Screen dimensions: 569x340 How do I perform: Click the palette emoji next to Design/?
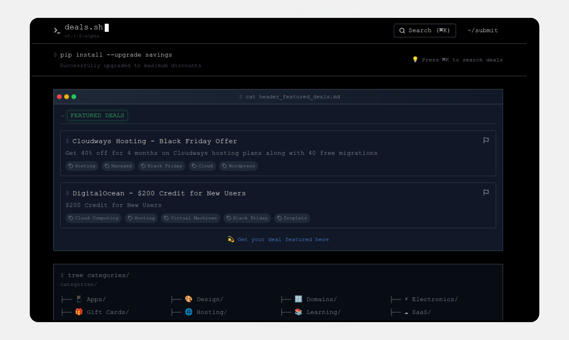click(x=189, y=299)
